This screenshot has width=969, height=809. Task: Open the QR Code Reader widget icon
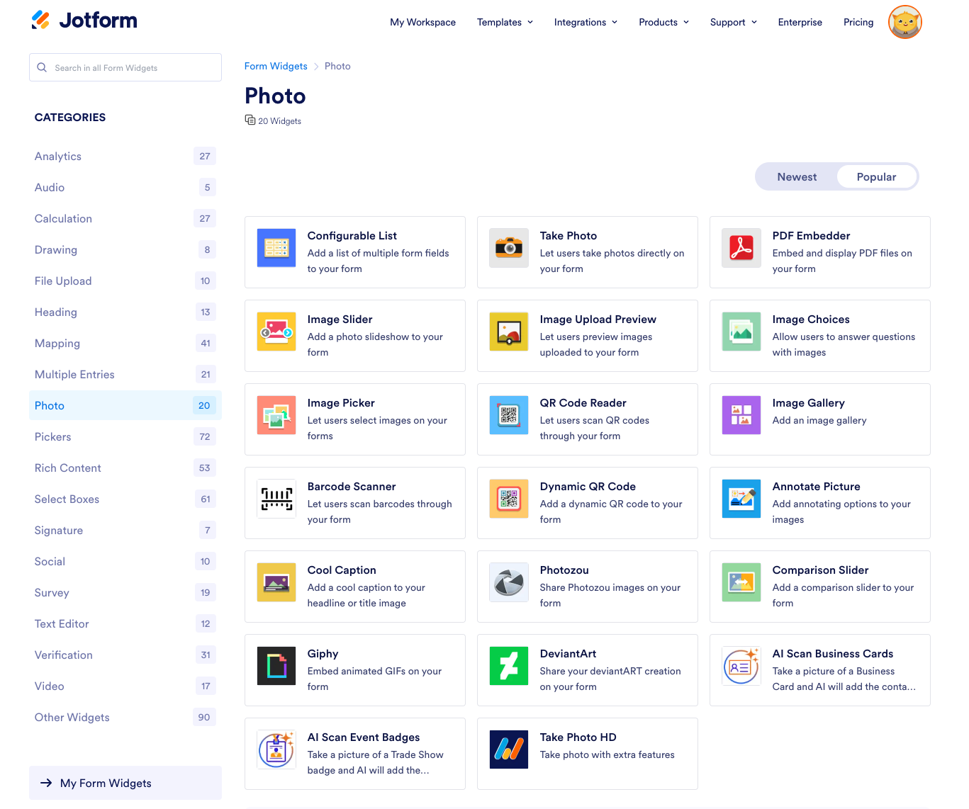pos(508,414)
